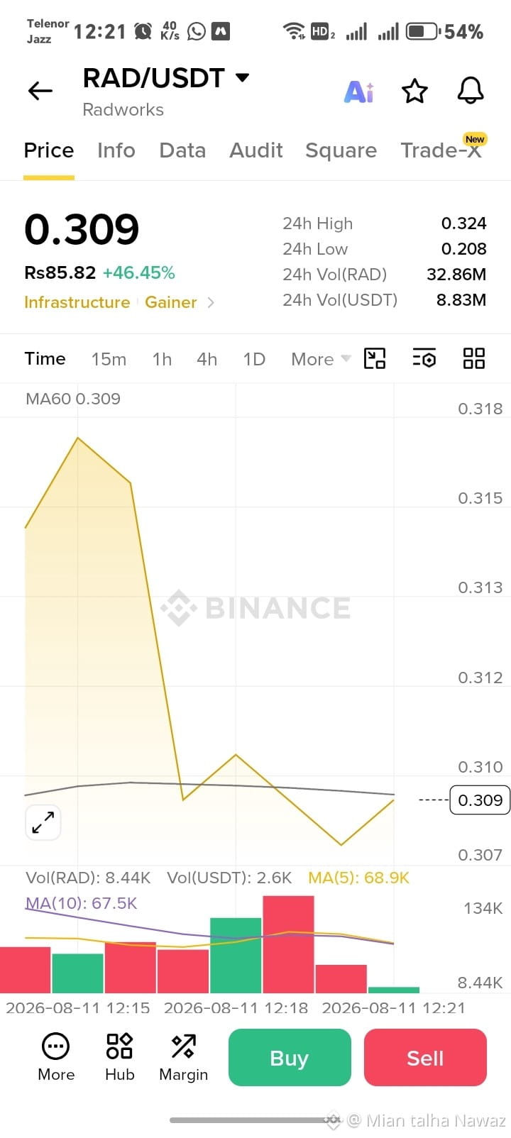
Task: Toggle the favorite star for RAD/USDT
Action: (414, 91)
